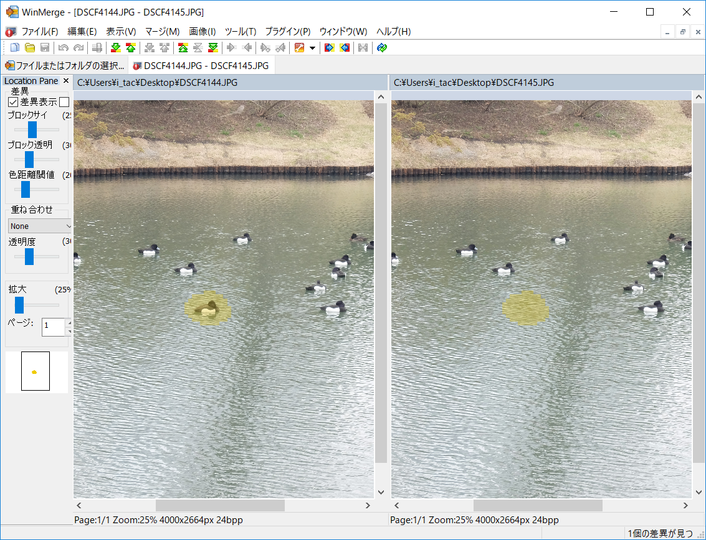Click the ブロックサイズ slider handle
Screen dimensions: 706x540
[x=32, y=129]
